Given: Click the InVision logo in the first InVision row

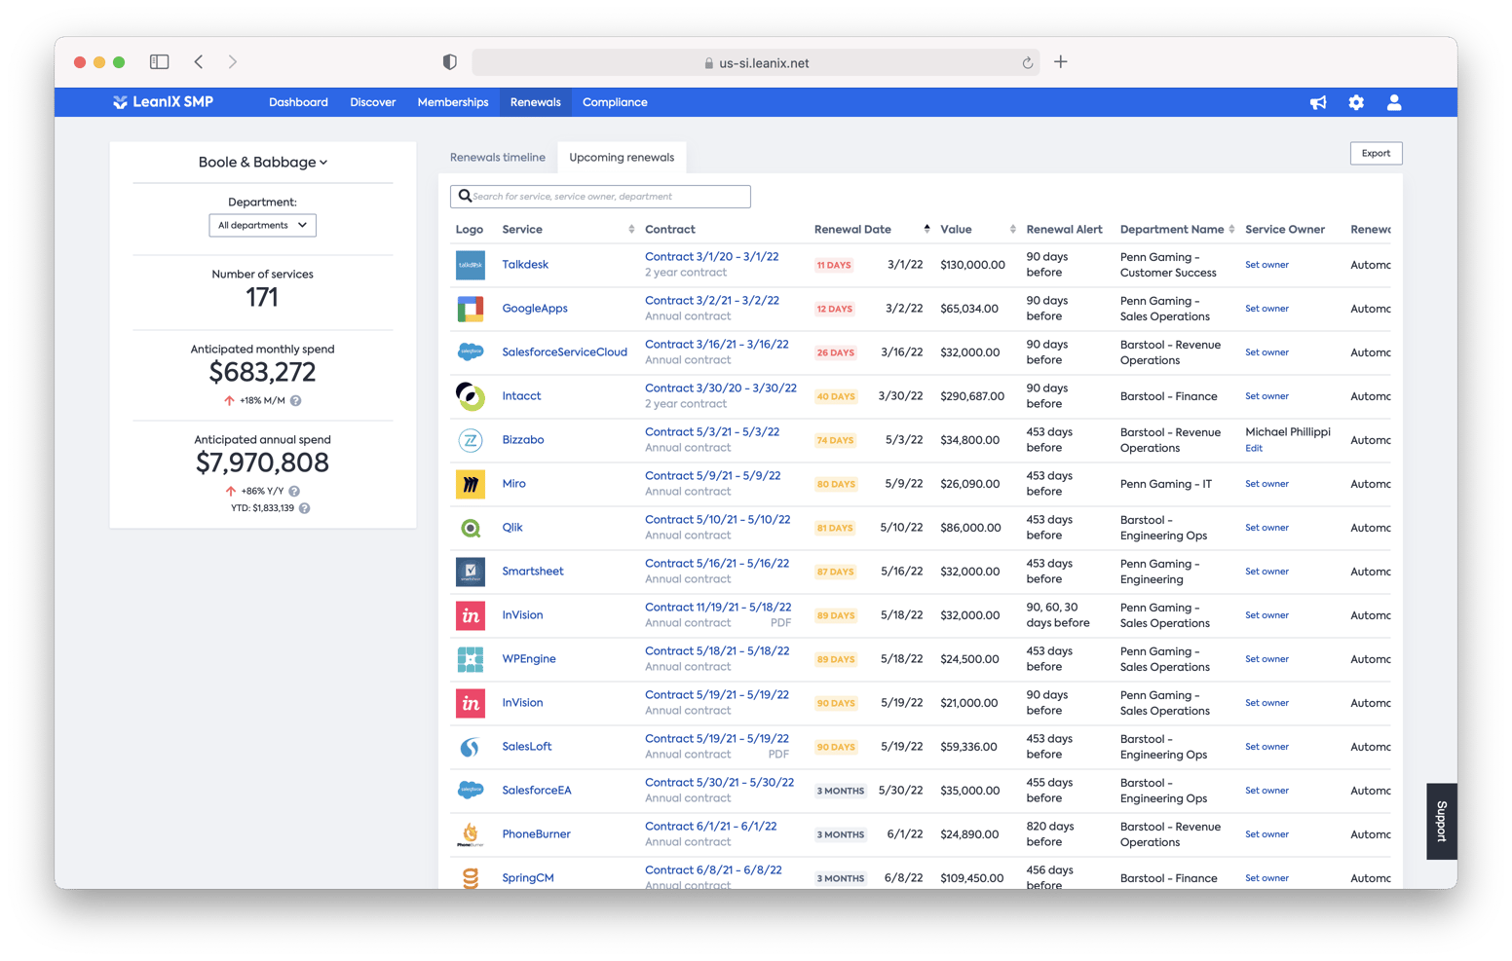Looking at the screenshot, I should [x=471, y=614].
